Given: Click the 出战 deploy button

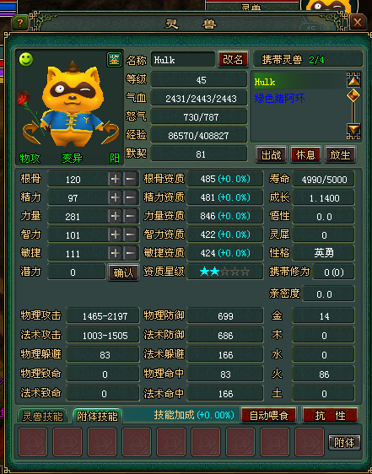Looking at the screenshot, I should pyautogui.click(x=272, y=155).
